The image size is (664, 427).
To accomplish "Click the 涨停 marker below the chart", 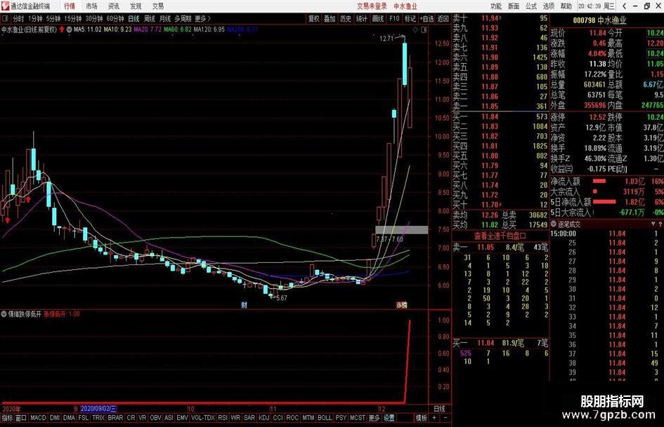I will point(401,305).
